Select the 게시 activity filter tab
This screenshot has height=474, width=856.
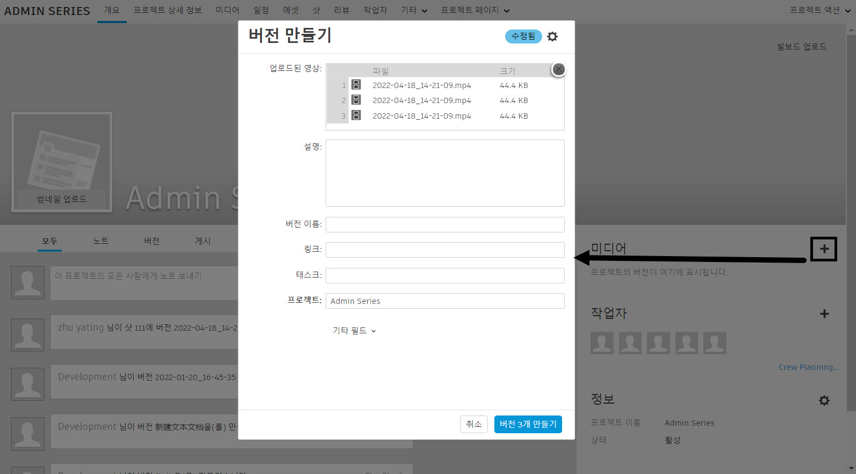coord(203,241)
